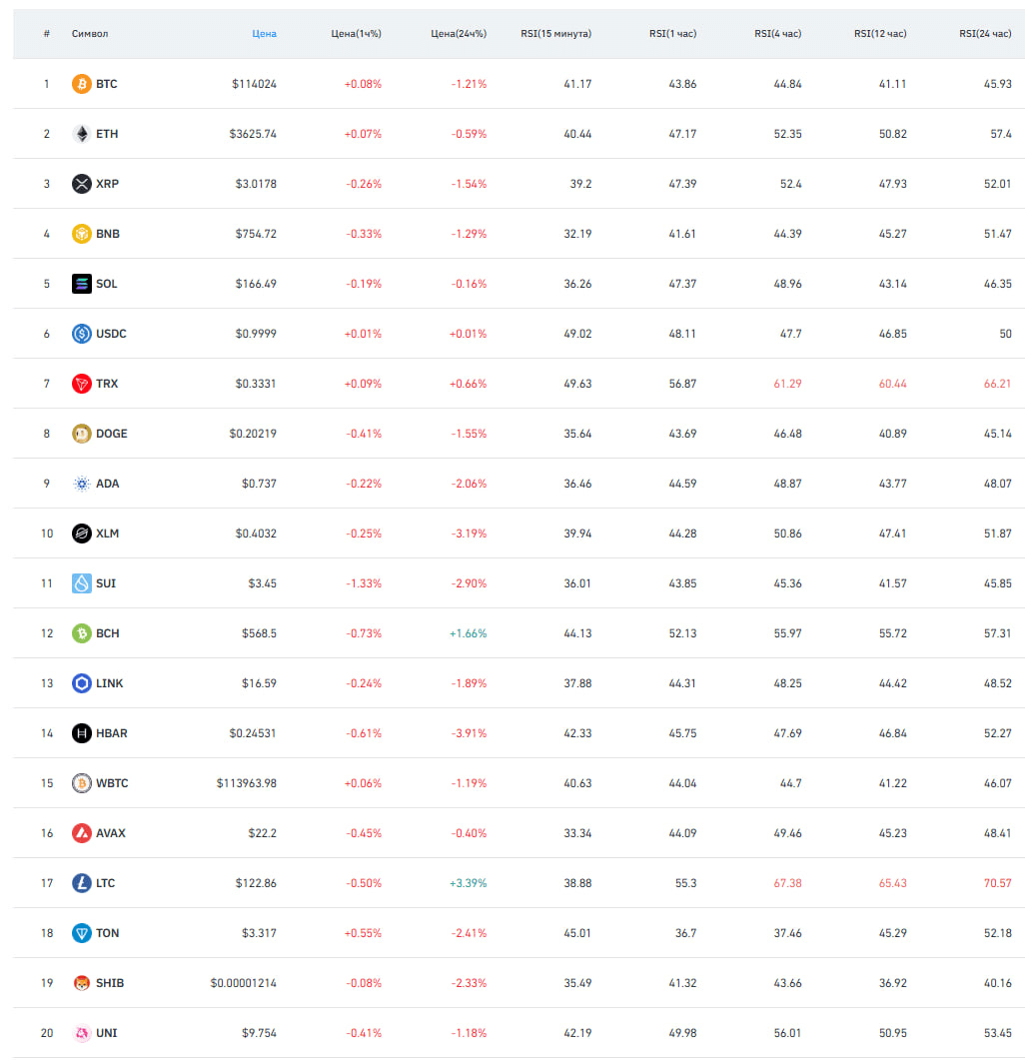Click the BTC coin icon
Viewport: 1025px width, 1061px height.
coord(81,84)
